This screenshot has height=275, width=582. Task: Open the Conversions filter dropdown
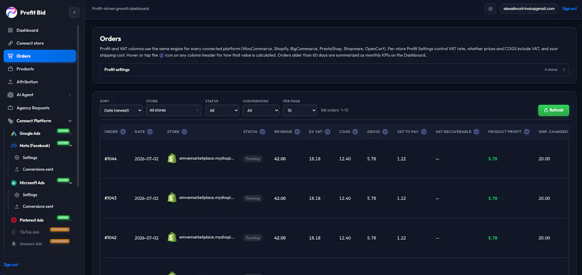click(x=261, y=110)
